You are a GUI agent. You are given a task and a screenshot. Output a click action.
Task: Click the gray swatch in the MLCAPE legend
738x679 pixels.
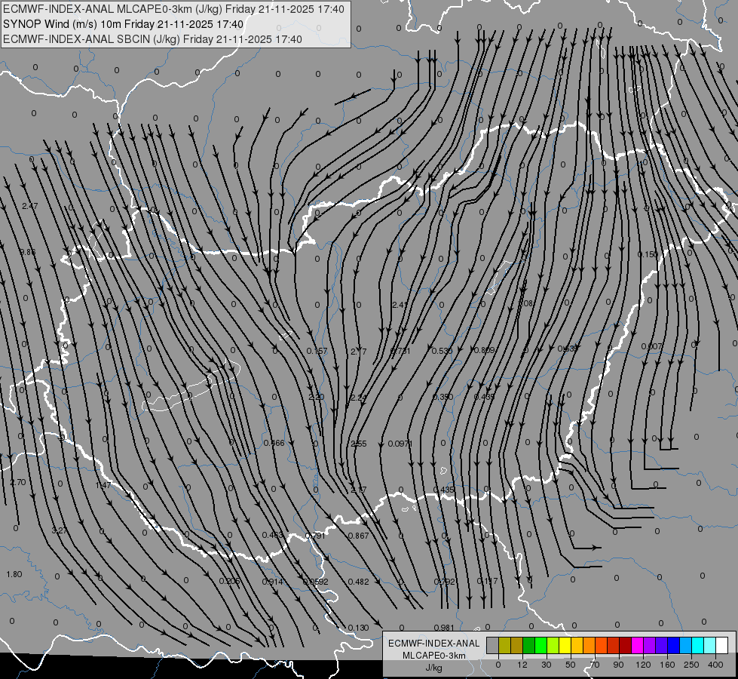[x=493, y=645]
